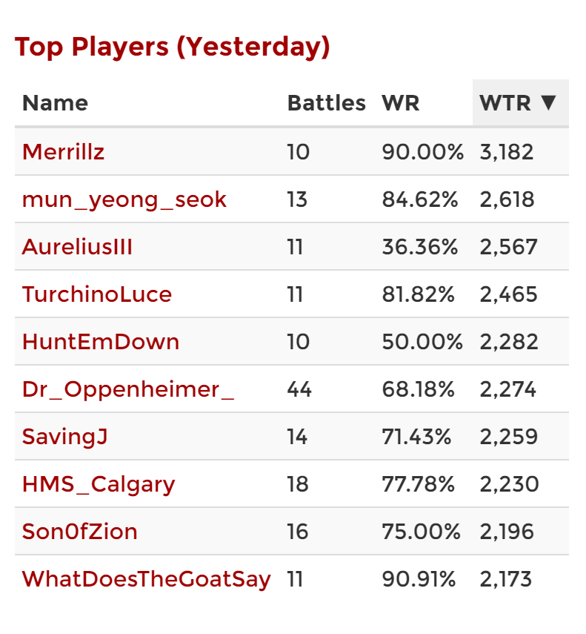Click Dr_Oppenheimer_ battles count 44
The height and width of the screenshot is (634, 586).
pyautogui.click(x=299, y=389)
